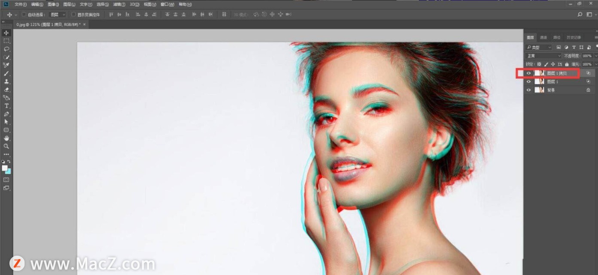Filter layers by shape layers
This screenshot has width=598, height=275.
[581, 47]
